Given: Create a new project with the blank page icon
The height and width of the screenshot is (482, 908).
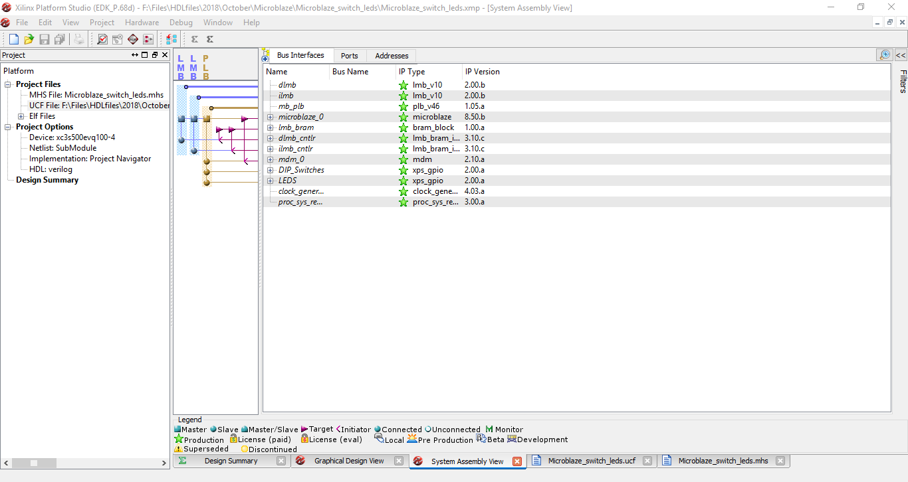Looking at the screenshot, I should (13, 39).
